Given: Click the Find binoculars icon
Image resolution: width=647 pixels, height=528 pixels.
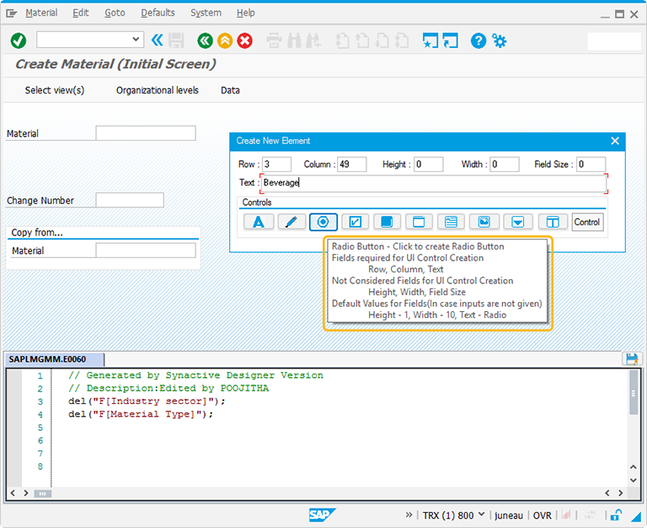Looking at the screenshot, I should click(294, 40).
